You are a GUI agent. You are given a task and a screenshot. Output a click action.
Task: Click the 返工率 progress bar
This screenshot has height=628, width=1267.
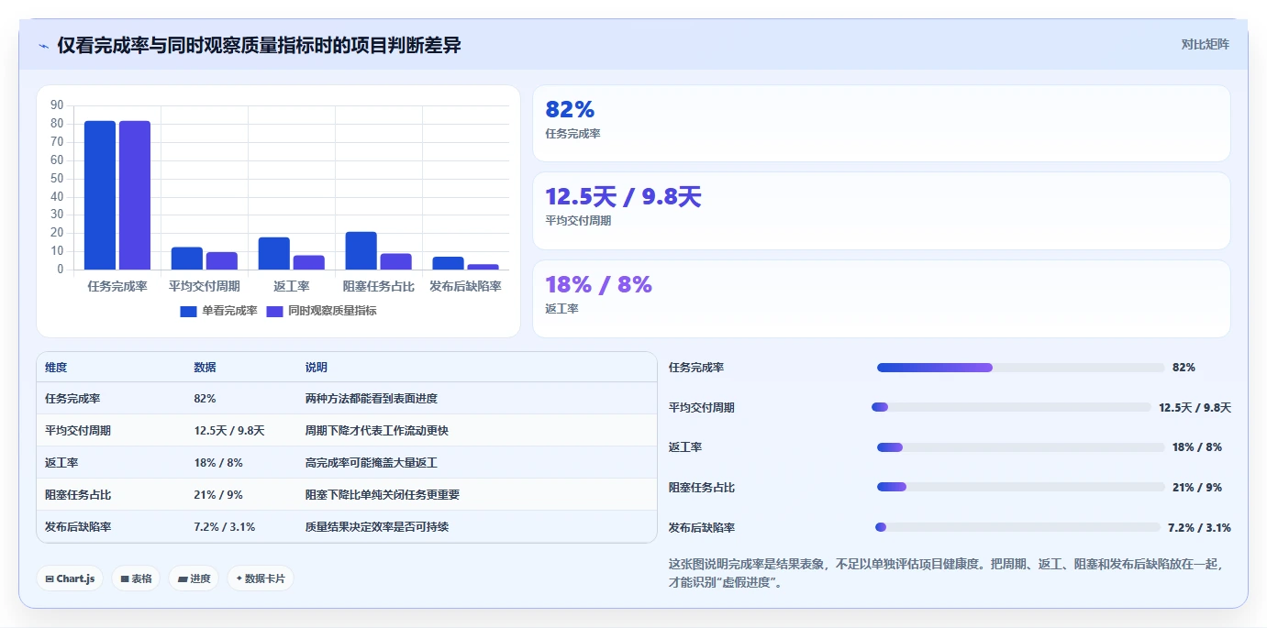(1021, 447)
